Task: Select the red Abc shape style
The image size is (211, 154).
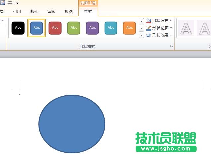Action: pyautogui.click(x=55, y=28)
